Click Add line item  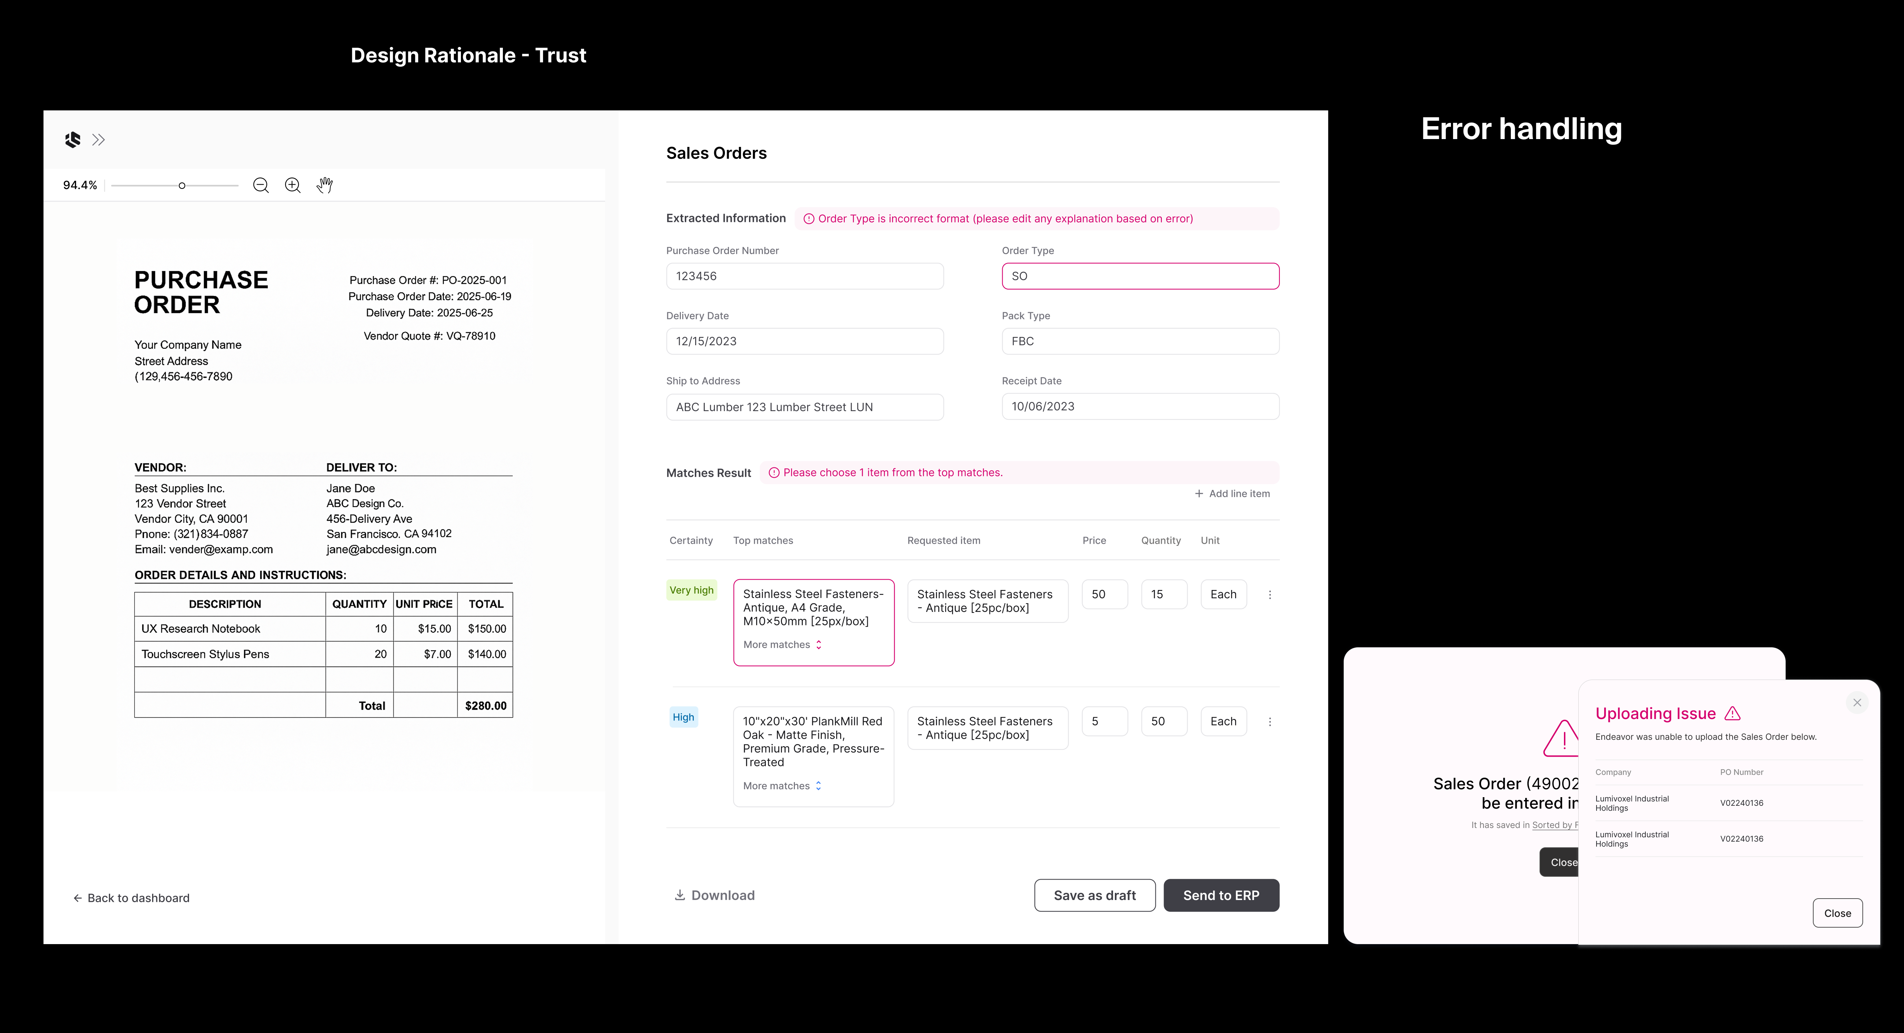tap(1232, 493)
